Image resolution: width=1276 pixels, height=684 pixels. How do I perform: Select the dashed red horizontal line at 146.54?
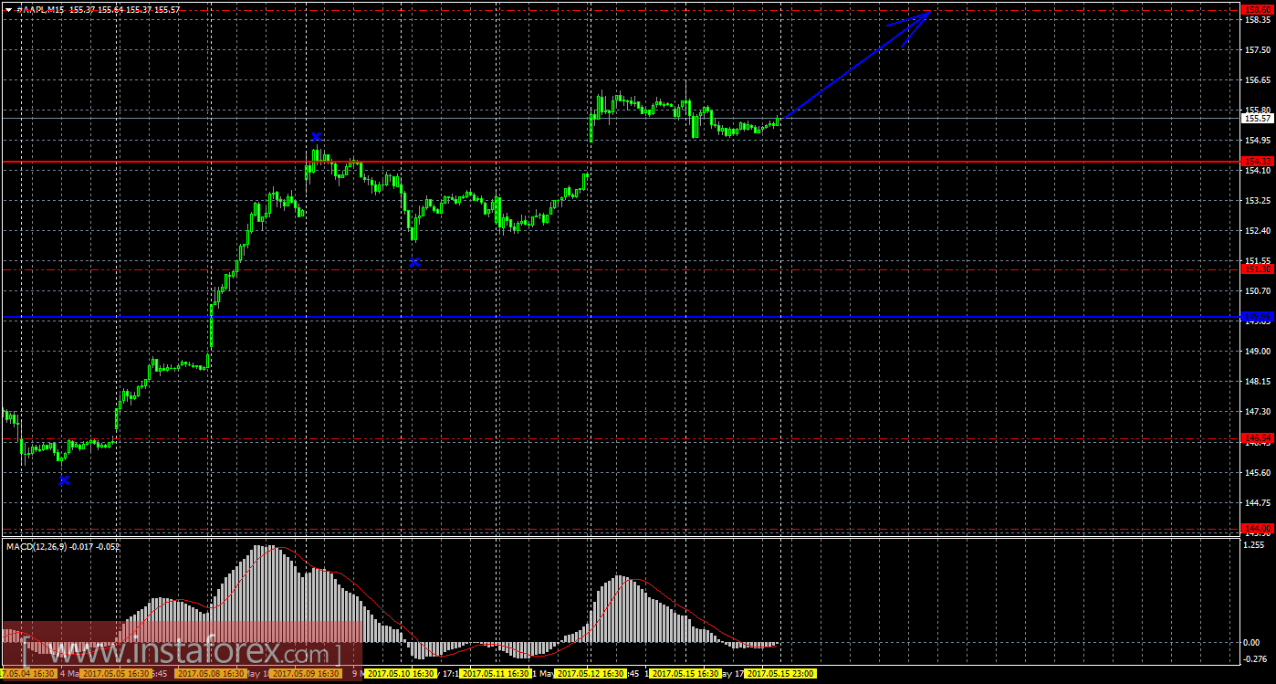621,438
